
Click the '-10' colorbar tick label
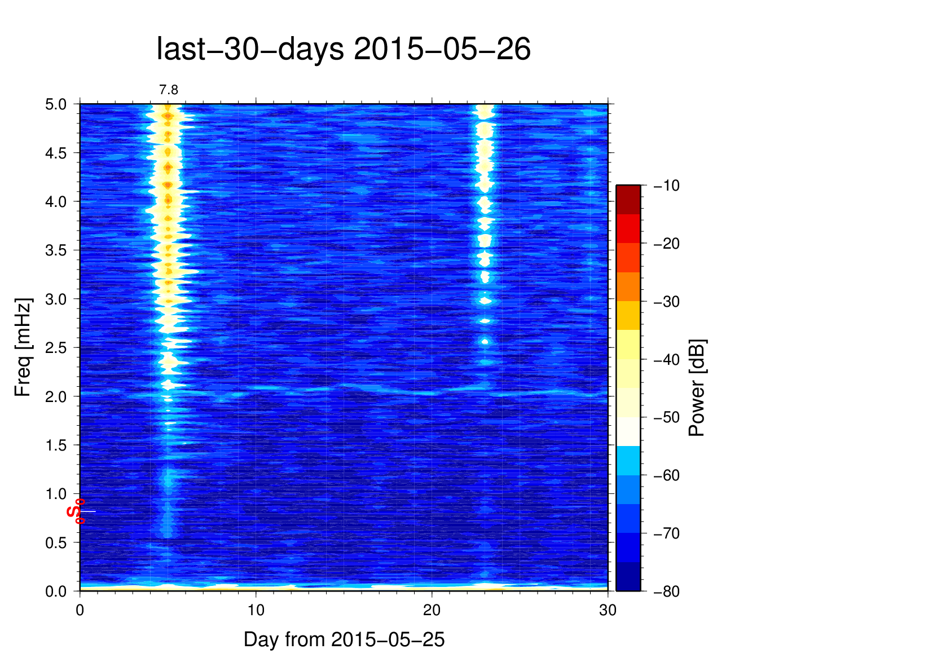(x=666, y=186)
